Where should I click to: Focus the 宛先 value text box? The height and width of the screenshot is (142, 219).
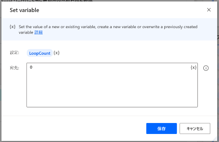click(112, 85)
